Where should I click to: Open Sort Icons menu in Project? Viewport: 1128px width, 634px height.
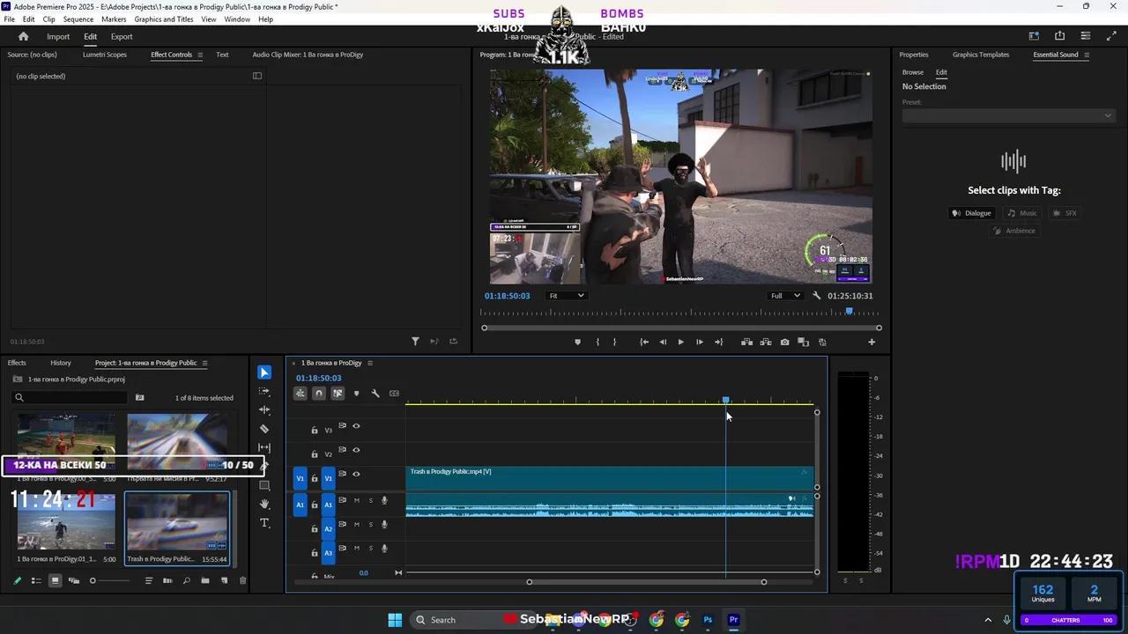149,580
